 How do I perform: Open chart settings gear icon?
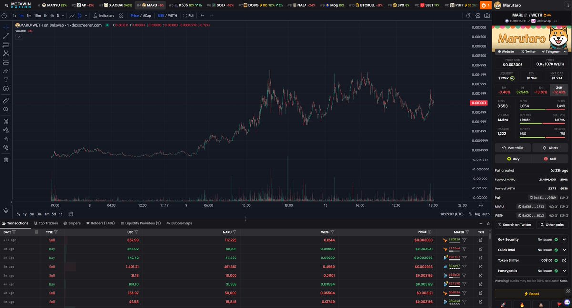tap(478, 15)
